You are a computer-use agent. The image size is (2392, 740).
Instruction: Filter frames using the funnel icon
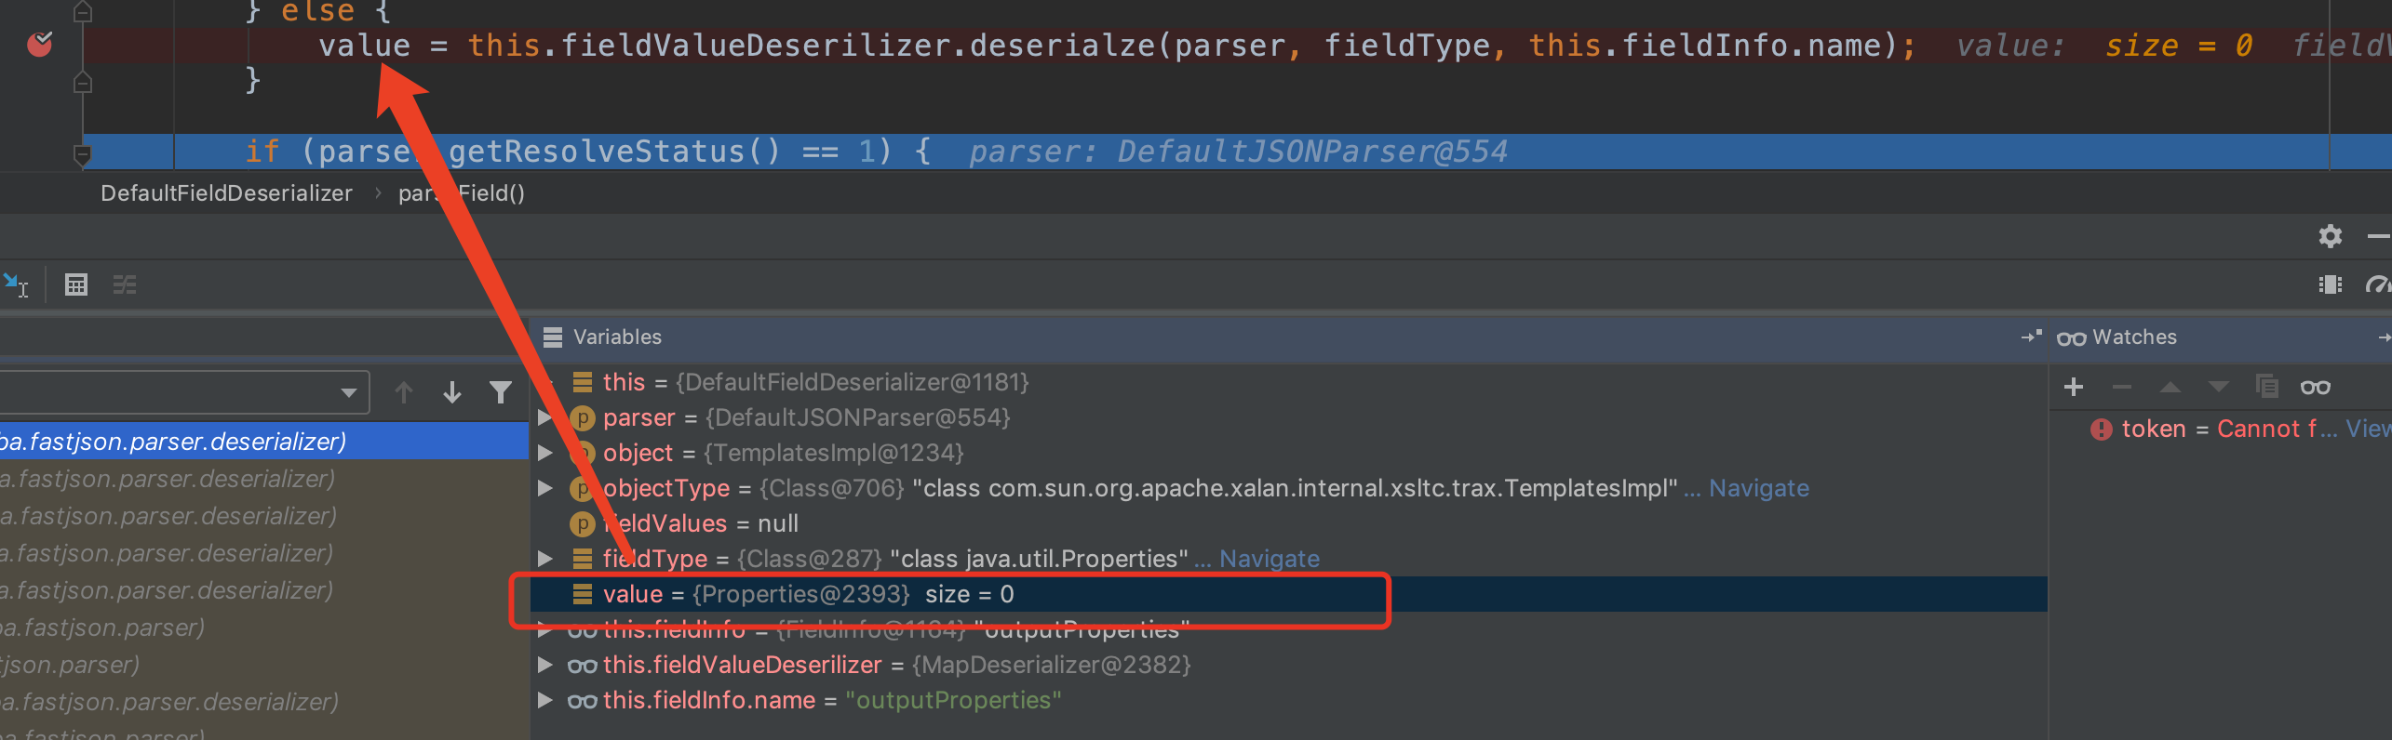tap(501, 392)
